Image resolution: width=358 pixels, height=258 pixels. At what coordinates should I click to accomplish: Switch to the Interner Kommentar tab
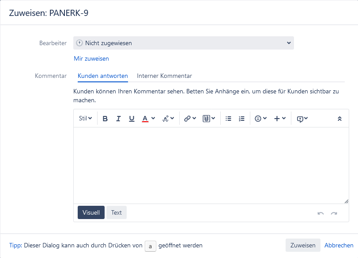(164, 76)
